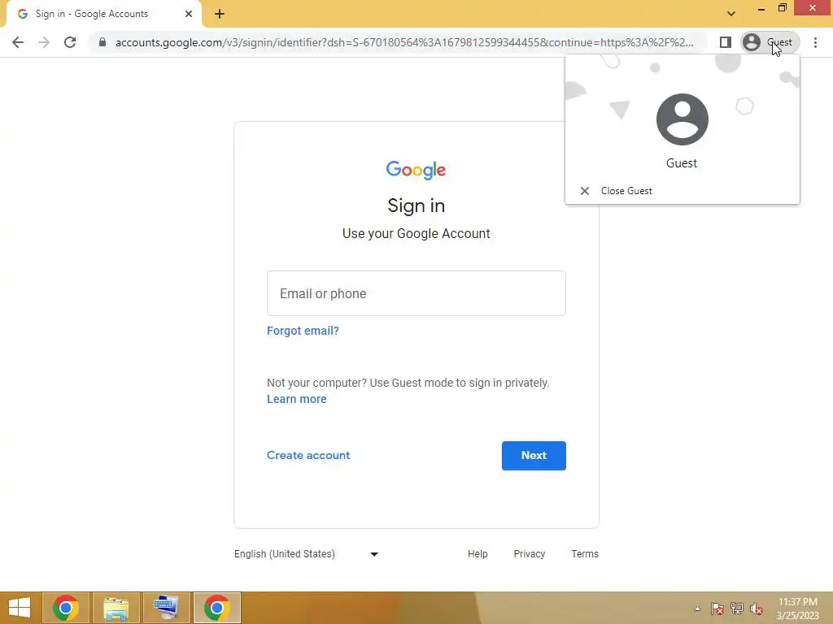Open Windows Start button
833x624 pixels.
pos(20,608)
